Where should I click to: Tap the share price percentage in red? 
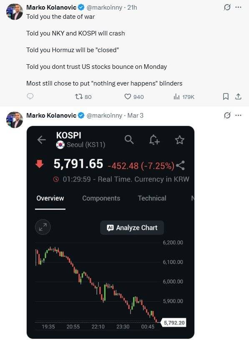pyautogui.click(x=156, y=164)
